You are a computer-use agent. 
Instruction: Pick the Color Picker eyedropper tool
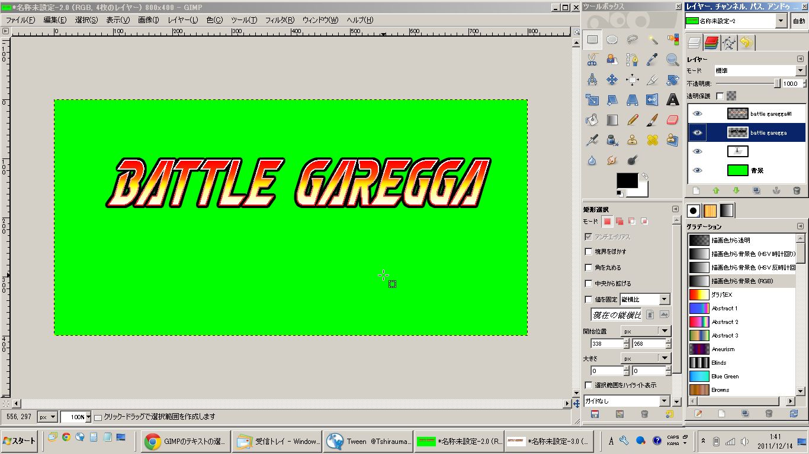(x=653, y=60)
